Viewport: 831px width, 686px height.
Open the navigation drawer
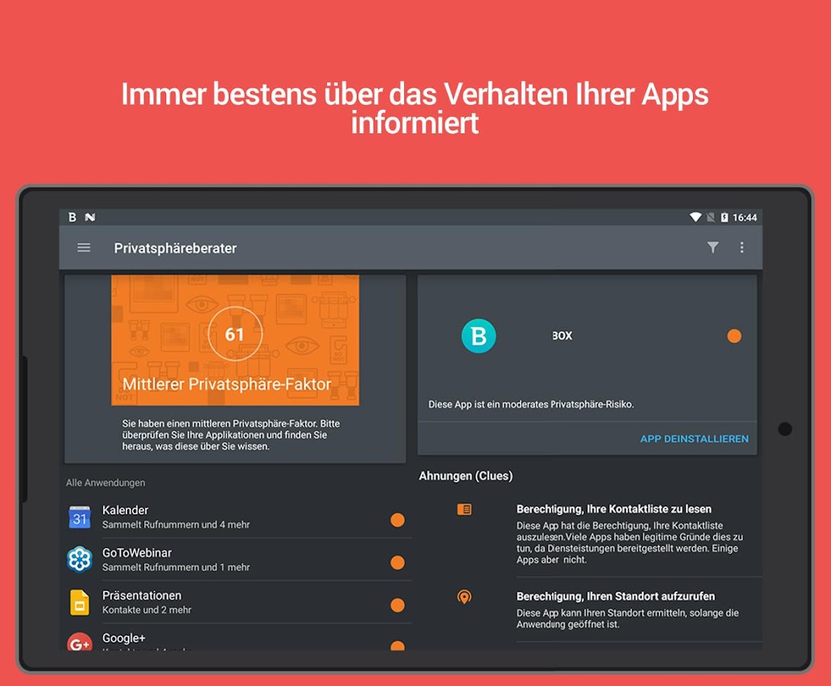84,248
